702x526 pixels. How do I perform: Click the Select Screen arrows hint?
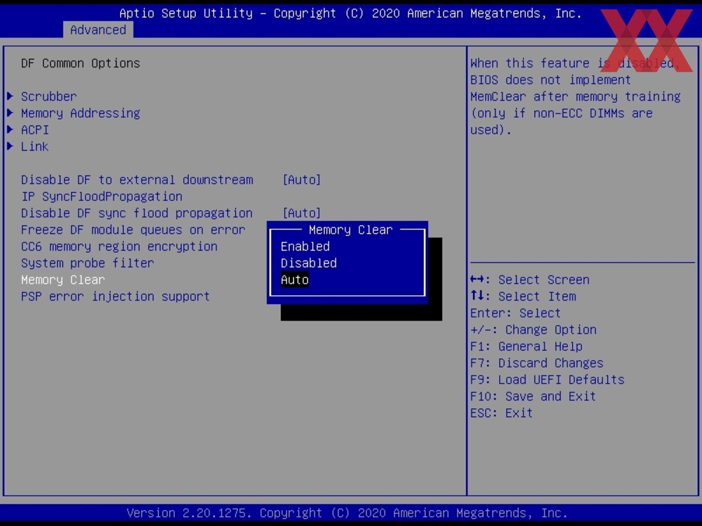point(530,280)
